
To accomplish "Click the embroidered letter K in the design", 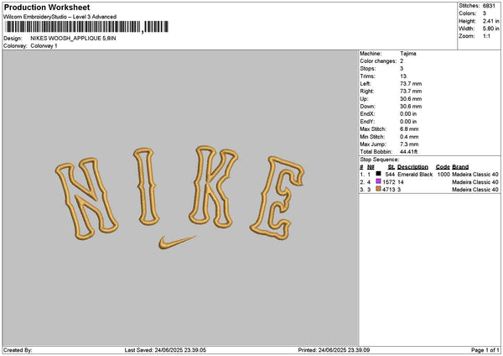I will (x=213, y=186).
